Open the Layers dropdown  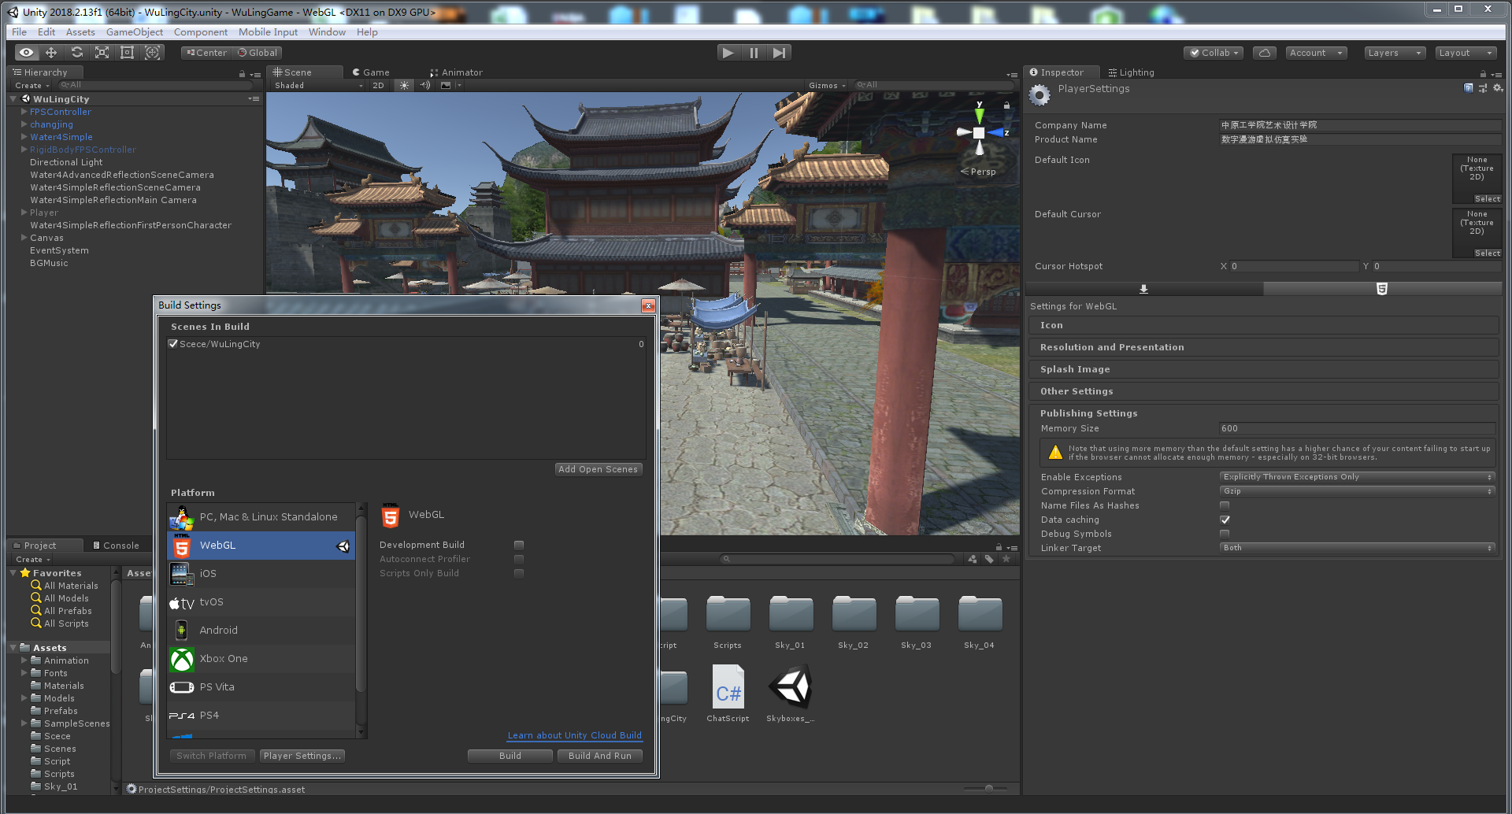point(1395,53)
